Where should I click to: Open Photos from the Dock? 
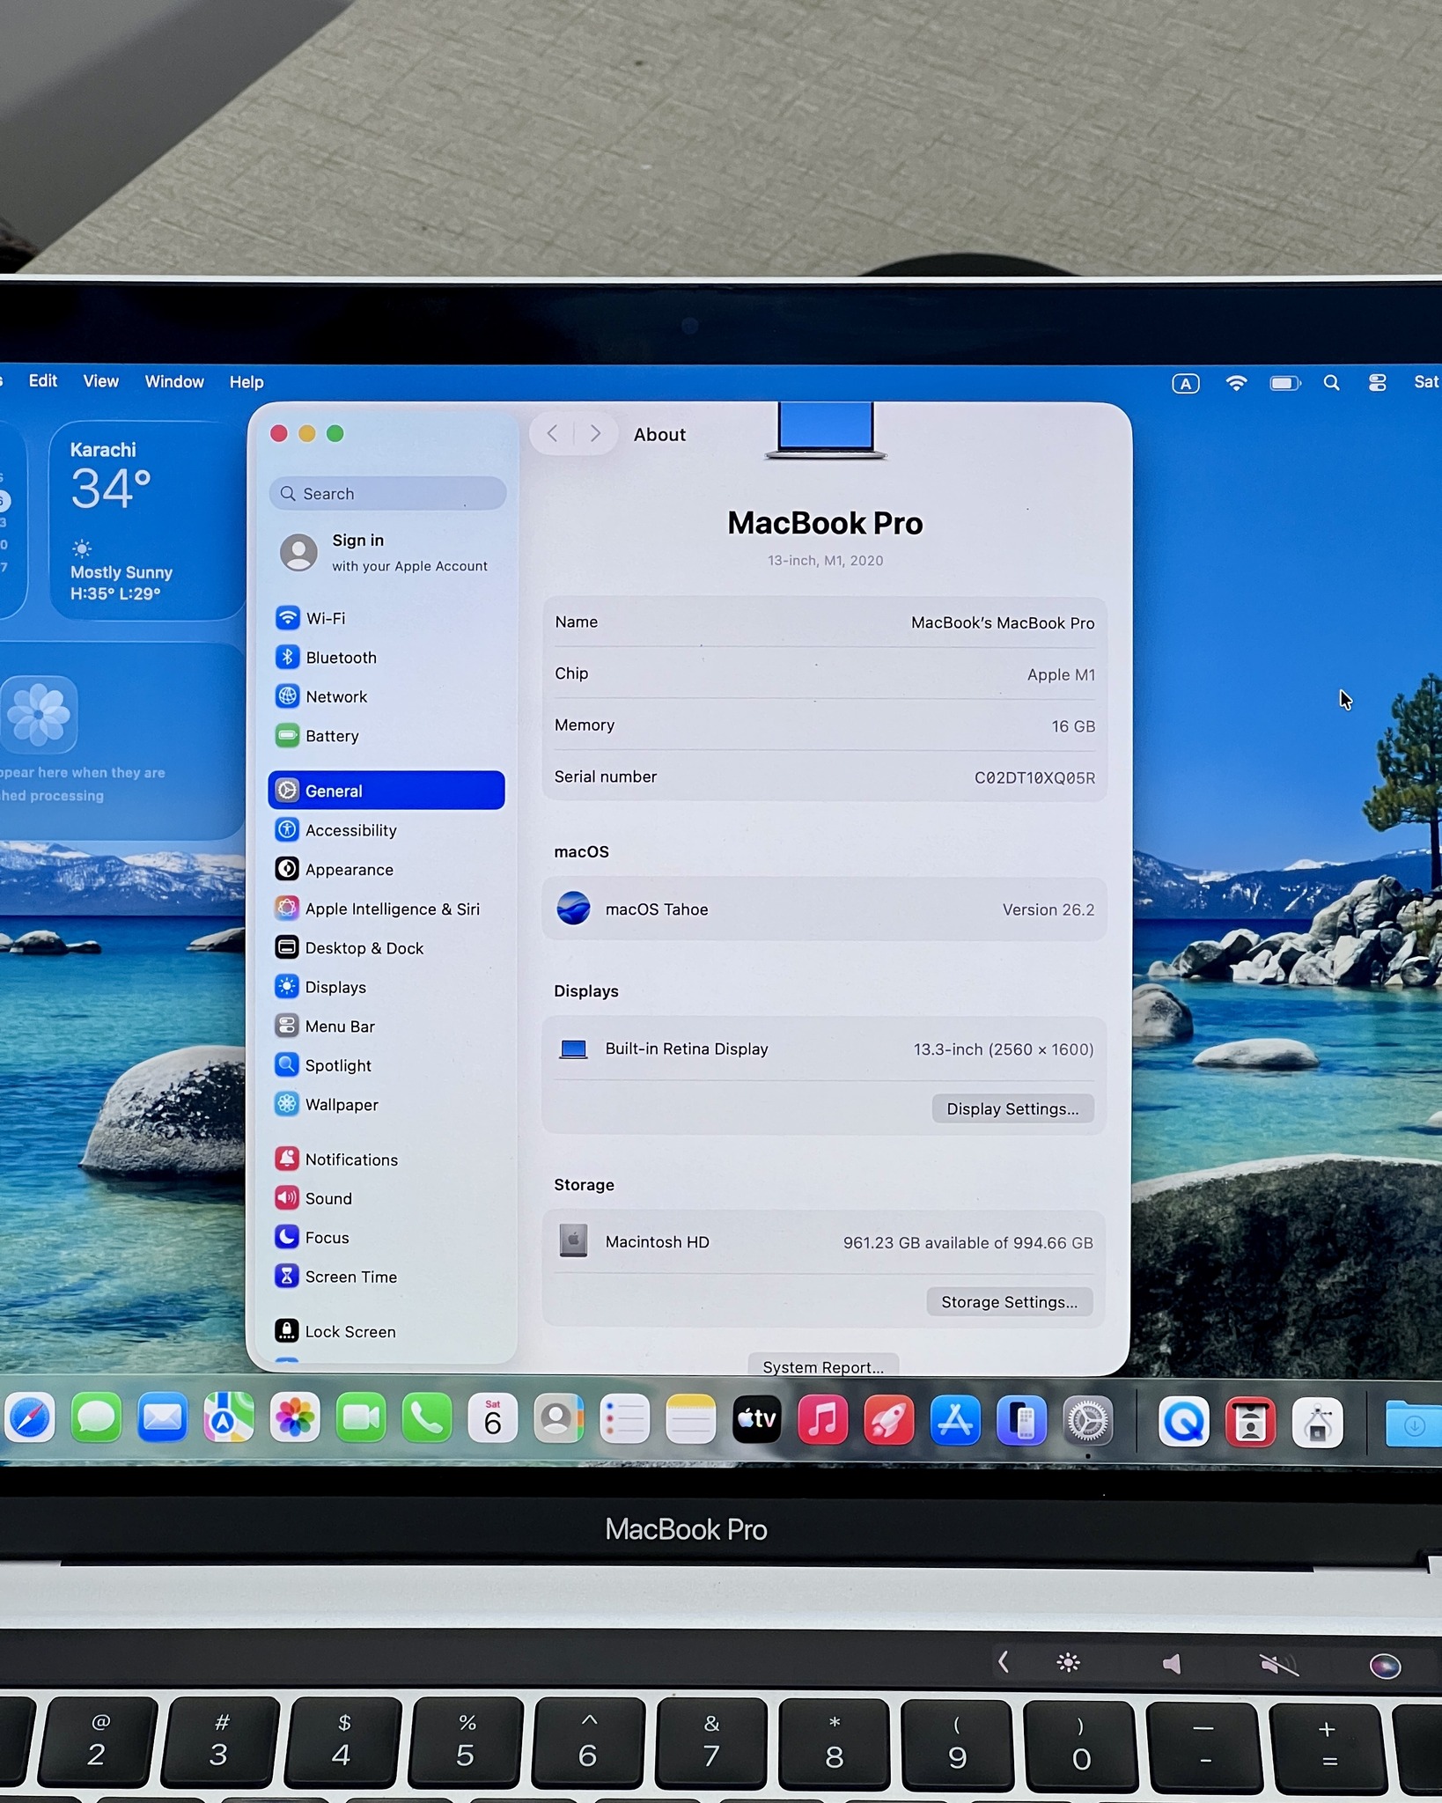(295, 1418)
